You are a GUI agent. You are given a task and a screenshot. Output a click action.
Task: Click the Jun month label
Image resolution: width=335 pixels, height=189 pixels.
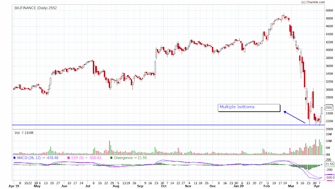tap(64, 186)
